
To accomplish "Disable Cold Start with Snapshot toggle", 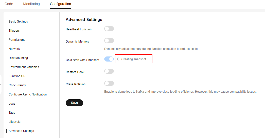I will click(x=109, y=59).
